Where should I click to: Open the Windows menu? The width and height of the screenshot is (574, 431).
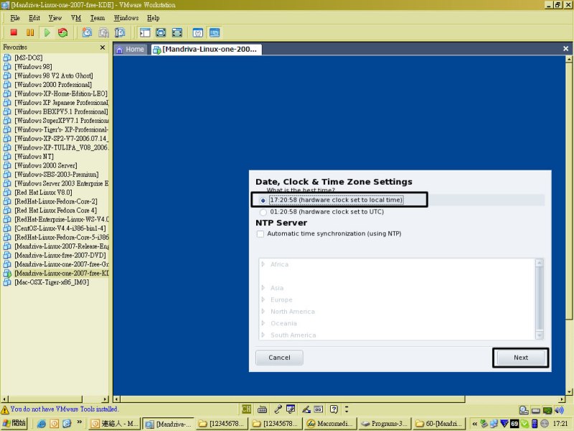[126, 18]
